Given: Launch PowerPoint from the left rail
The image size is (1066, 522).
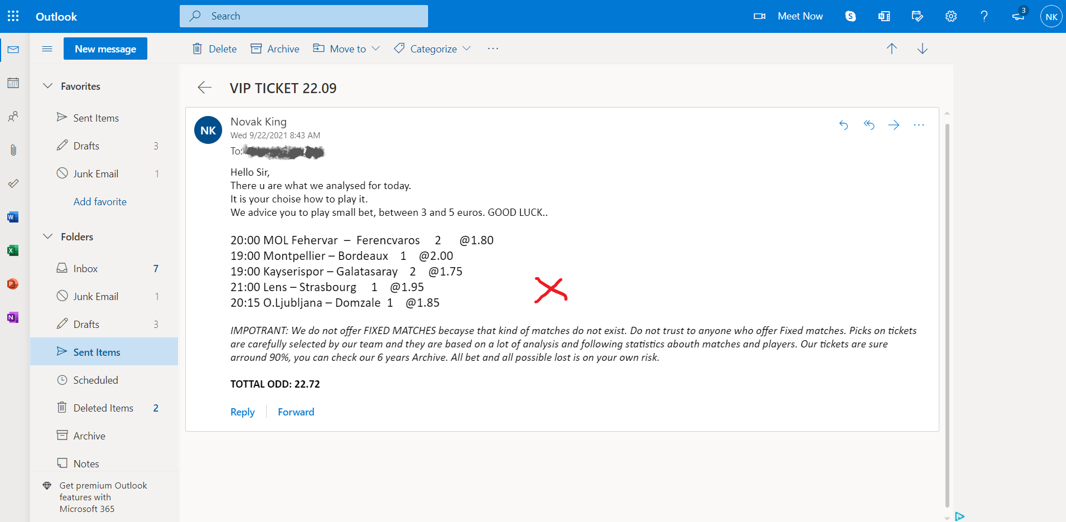Looking at the screenshot, I should [13, 284].
